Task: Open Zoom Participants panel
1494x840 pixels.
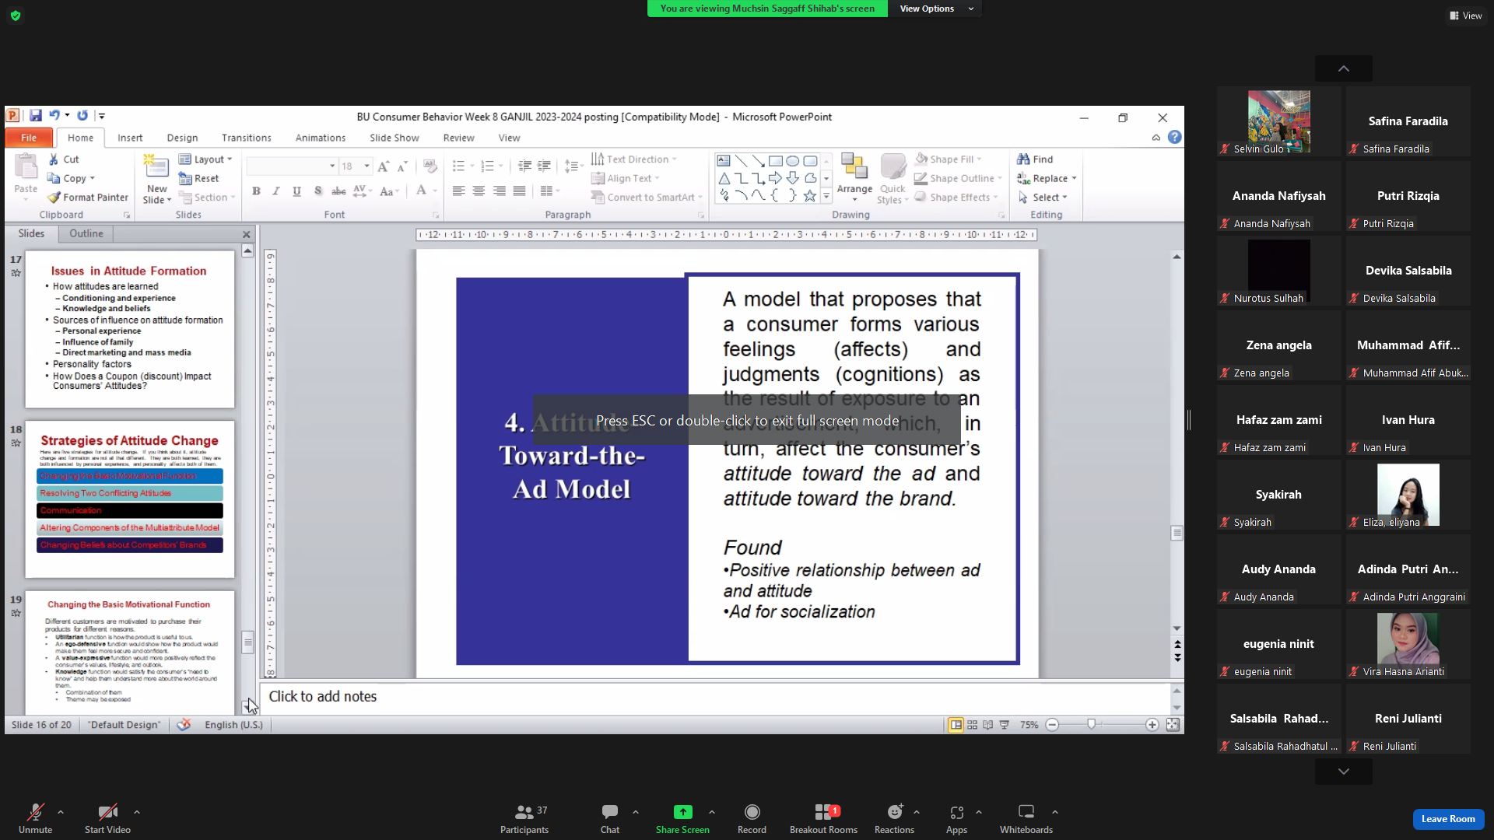Action: (524, 819)
